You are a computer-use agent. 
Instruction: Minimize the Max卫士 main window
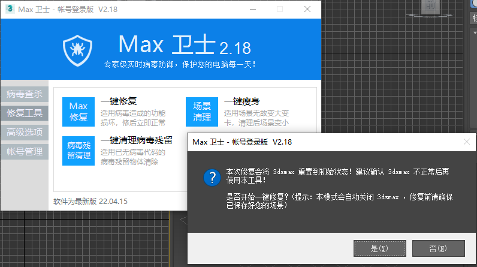pos(253,9)
